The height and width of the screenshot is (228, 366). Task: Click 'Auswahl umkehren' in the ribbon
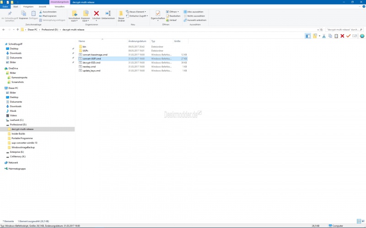click(195, 20)
